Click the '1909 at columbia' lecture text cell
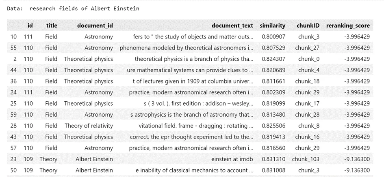Image resolution: width=384 pixels, height=177 pixels. (193, 81)
